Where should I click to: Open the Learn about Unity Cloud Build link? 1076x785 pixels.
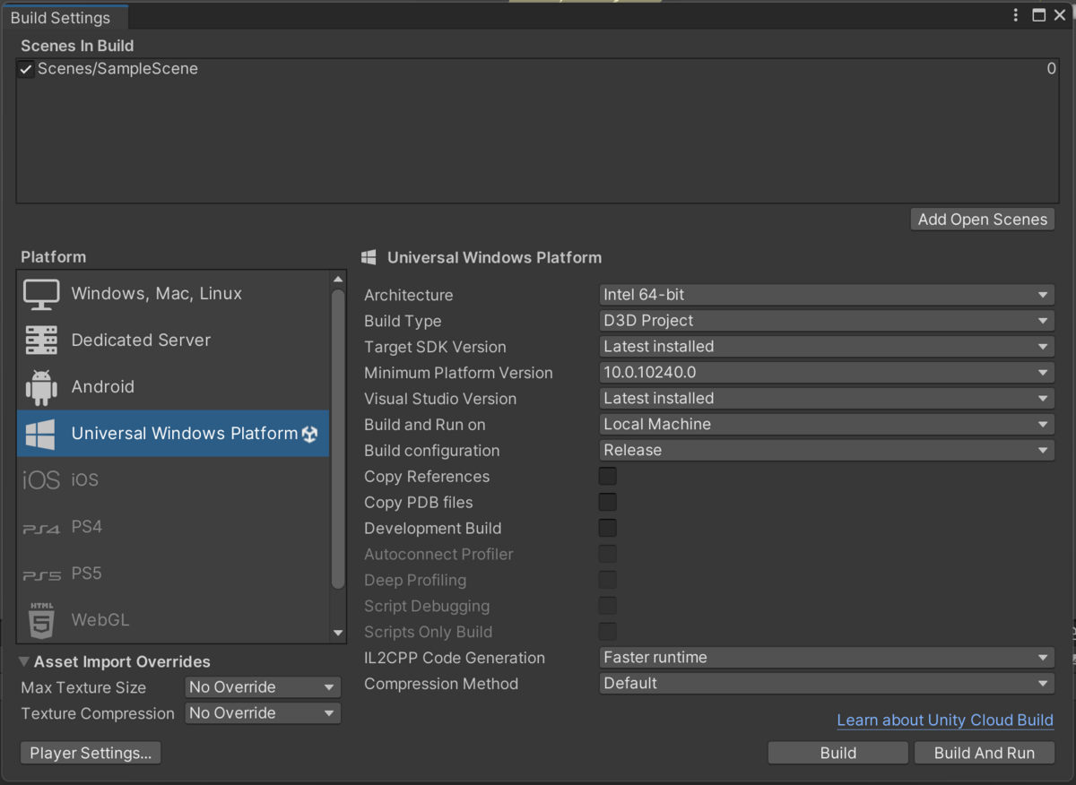(945, 720)
